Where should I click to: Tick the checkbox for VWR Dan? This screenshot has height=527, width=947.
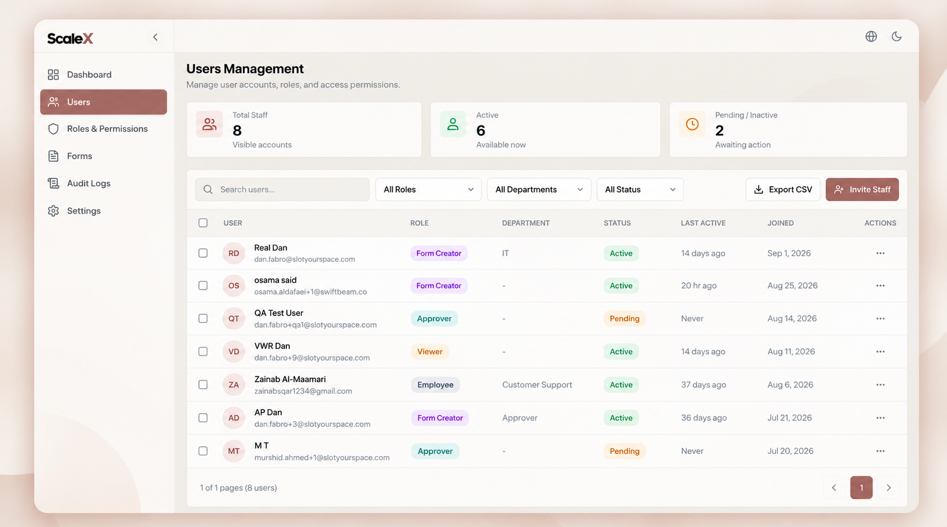click(203, 351)
